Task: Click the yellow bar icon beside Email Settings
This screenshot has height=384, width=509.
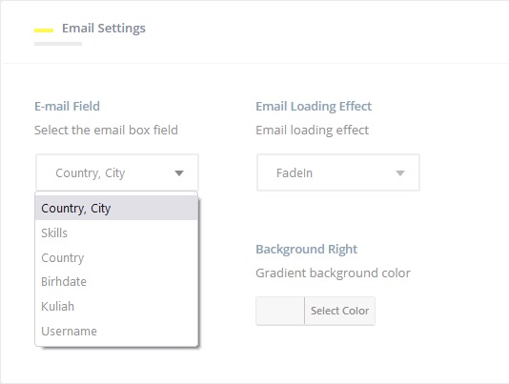Action: (44, 30)
